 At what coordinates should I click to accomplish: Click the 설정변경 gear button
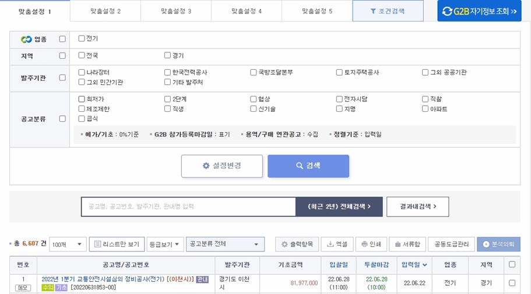tap(221, 166)
